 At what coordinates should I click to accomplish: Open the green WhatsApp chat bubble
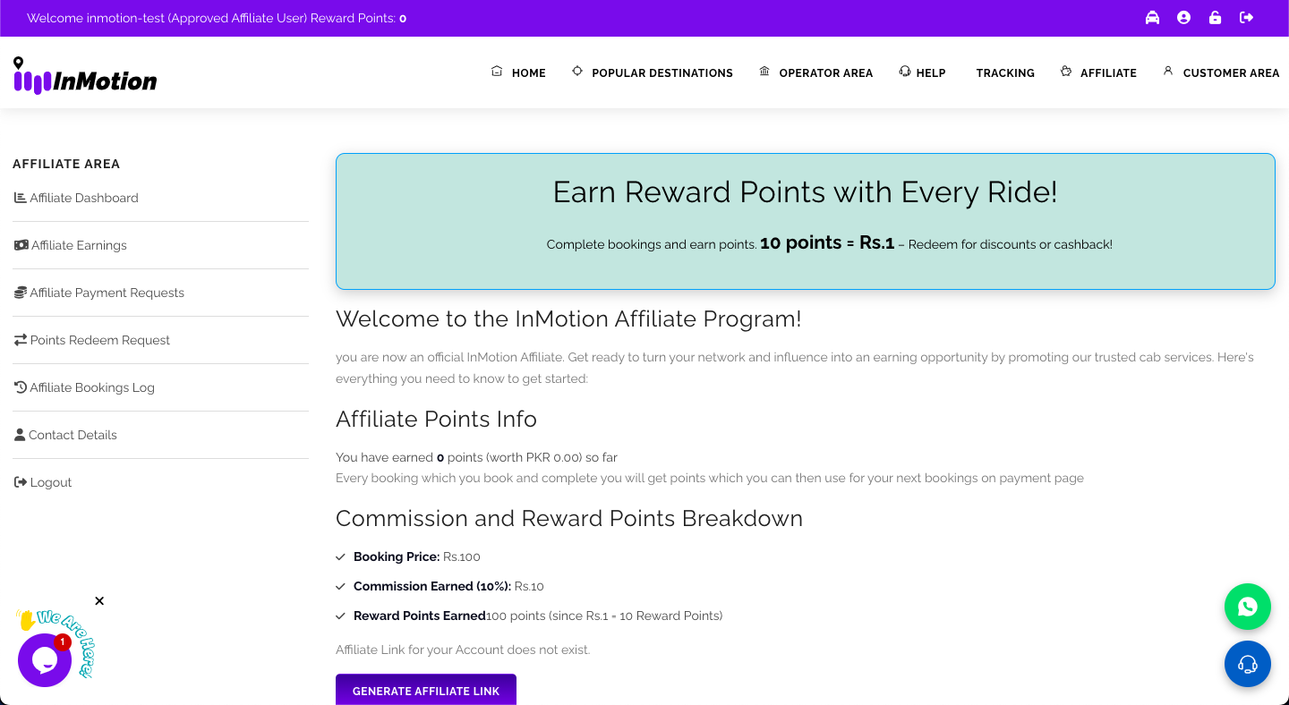point(1248,607)
